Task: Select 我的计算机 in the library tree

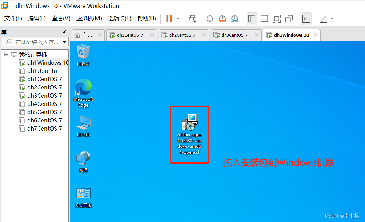Action: 33,54
